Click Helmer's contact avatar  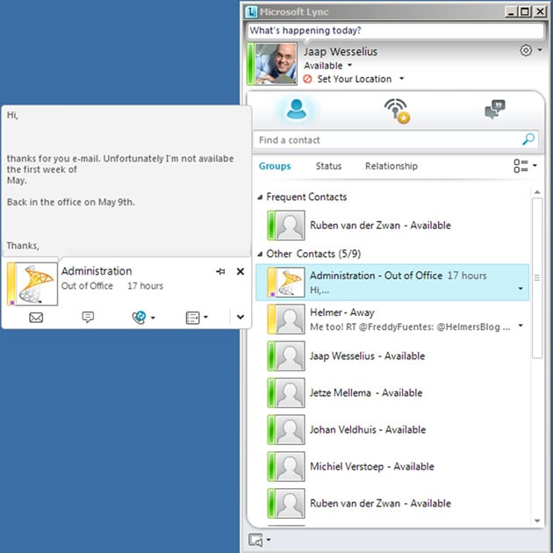[290, 320]
